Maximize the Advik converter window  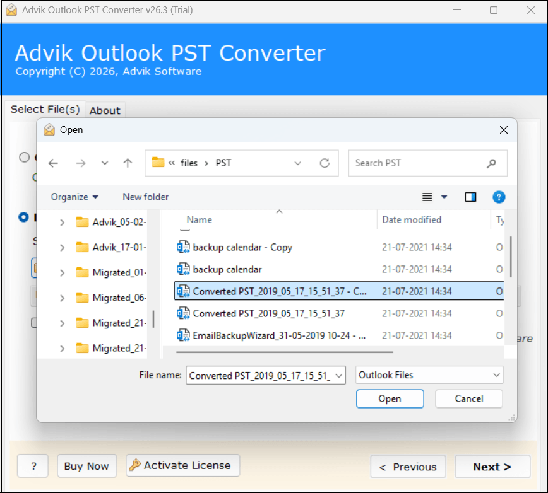coord(494,10)
